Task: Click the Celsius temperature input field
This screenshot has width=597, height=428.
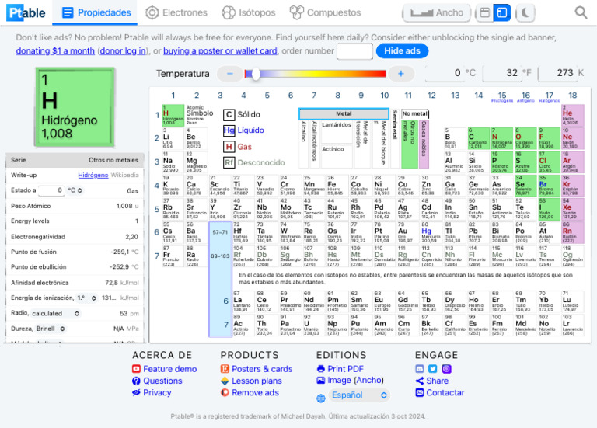Action: coord(449,73)
